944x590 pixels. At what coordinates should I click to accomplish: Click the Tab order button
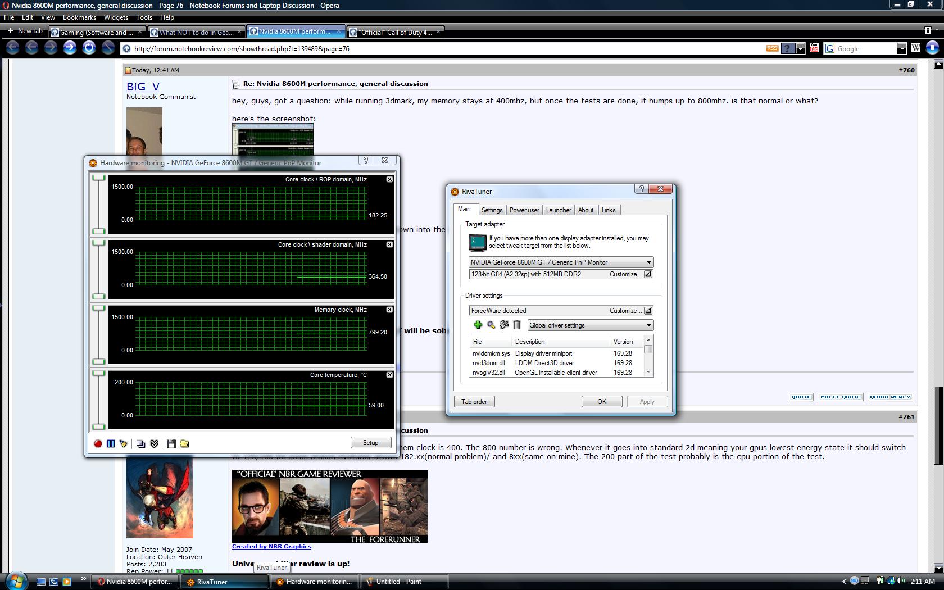(x=474, y=402)
